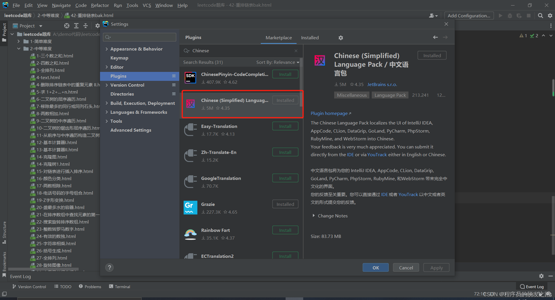Click the collapse all icon in Project panel
555x300 pixels.
86,26
